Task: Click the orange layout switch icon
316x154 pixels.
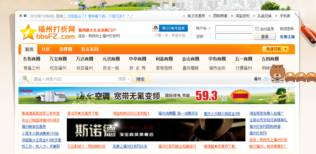Action: click(21, 16)
